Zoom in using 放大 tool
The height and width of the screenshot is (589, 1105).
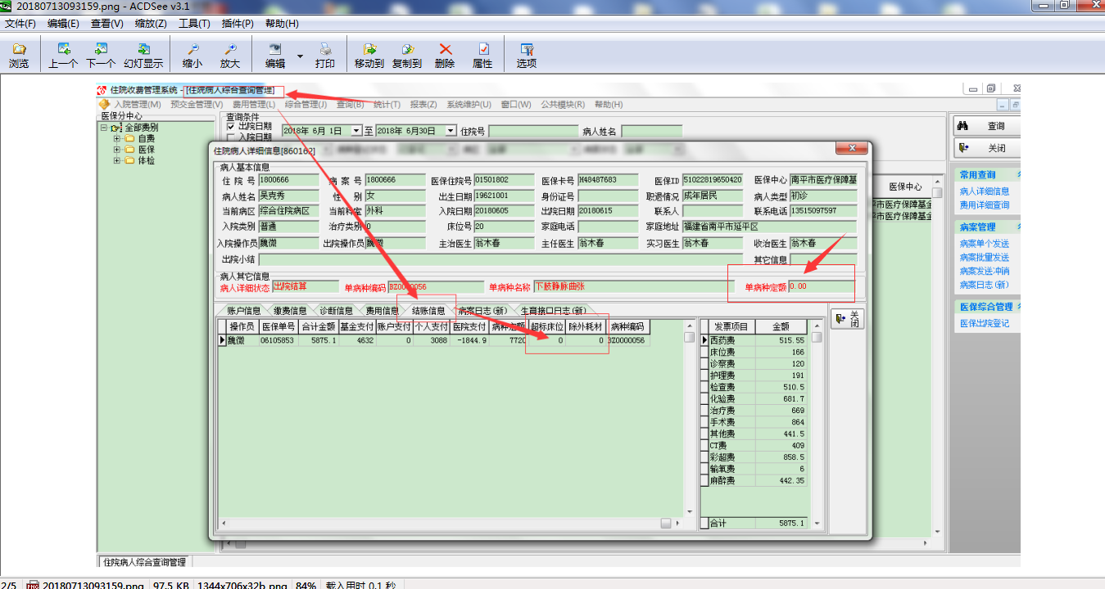(x=230, y=56)
